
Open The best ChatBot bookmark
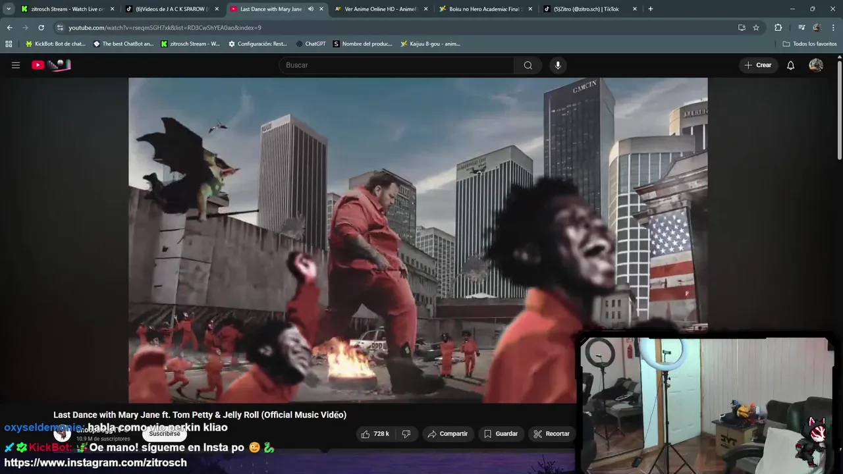123,44
